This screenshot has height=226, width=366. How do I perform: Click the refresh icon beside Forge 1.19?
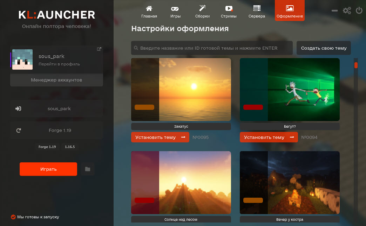(x=19, y=130)
